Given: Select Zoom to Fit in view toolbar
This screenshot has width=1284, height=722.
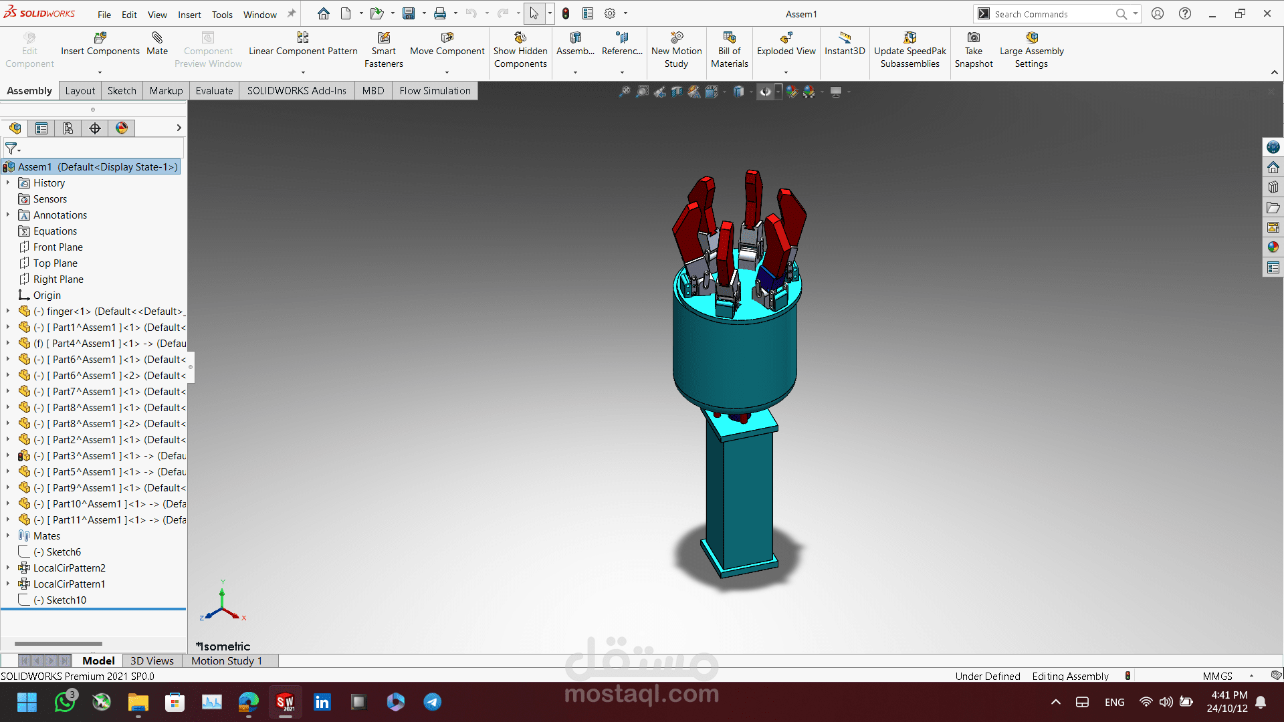Looking at the screenshot, I should 624,92.
